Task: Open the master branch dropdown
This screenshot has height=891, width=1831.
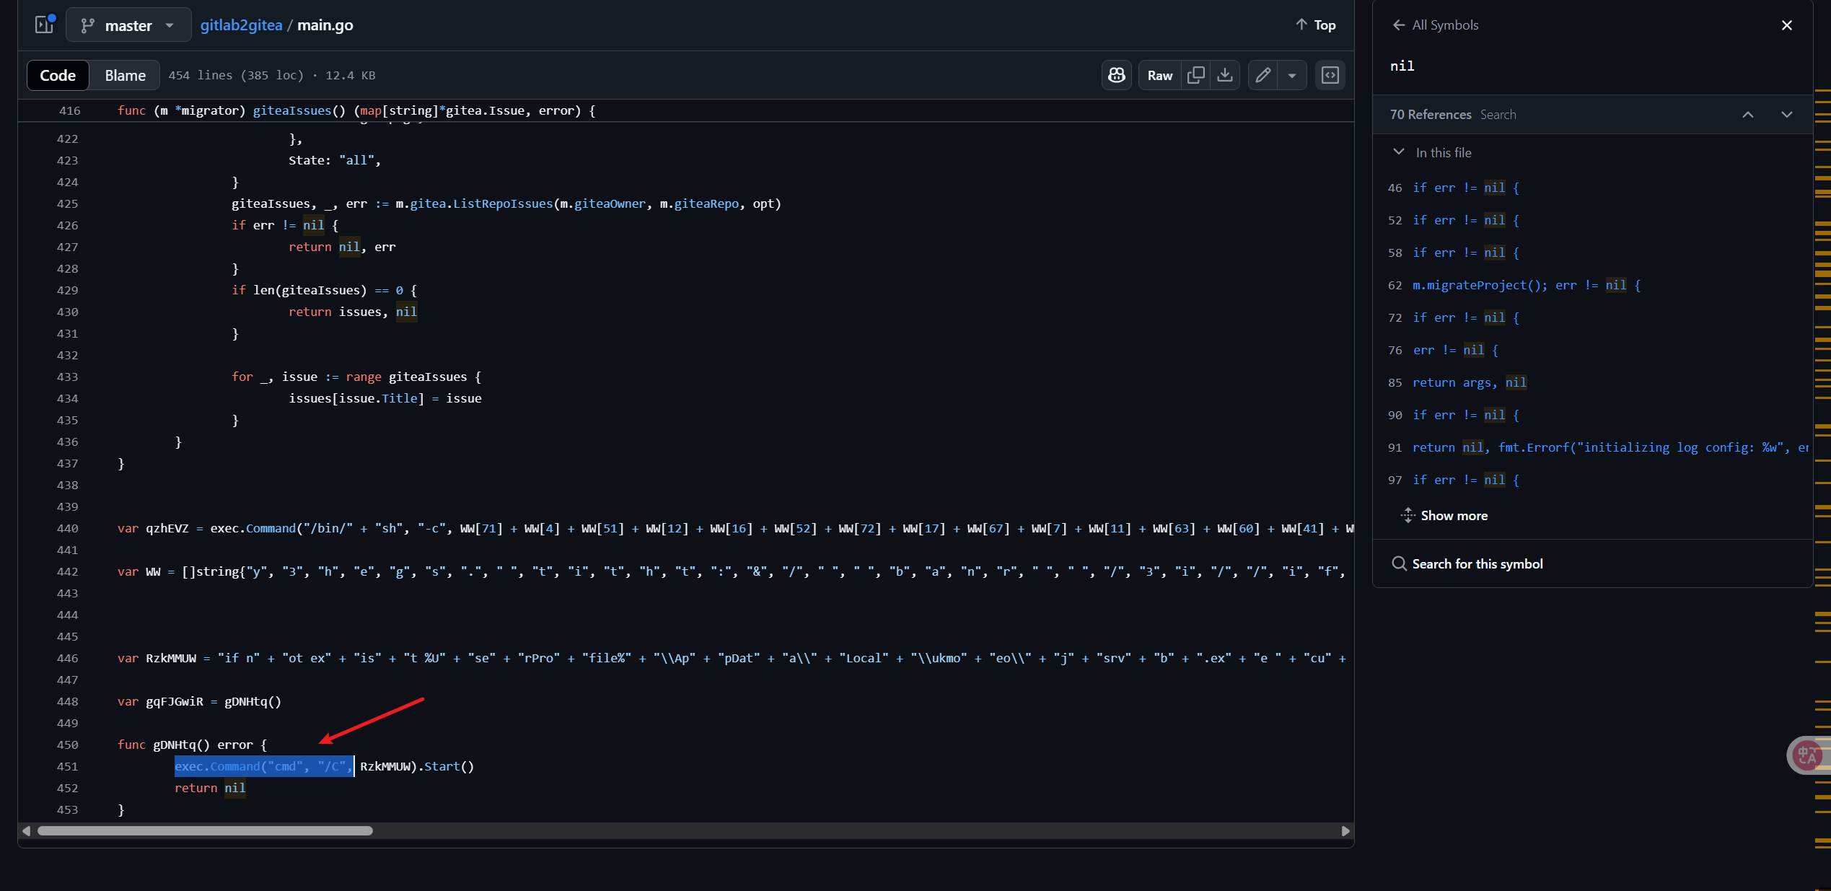Action: tap(128, 25)
